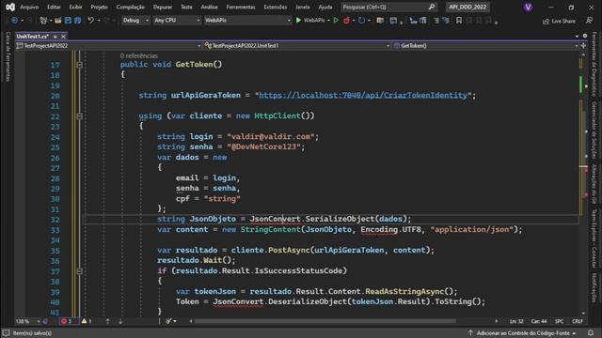602x338 pixels.
Task: Click the feedback person icon beside Live Share
Action: [590, 21]
